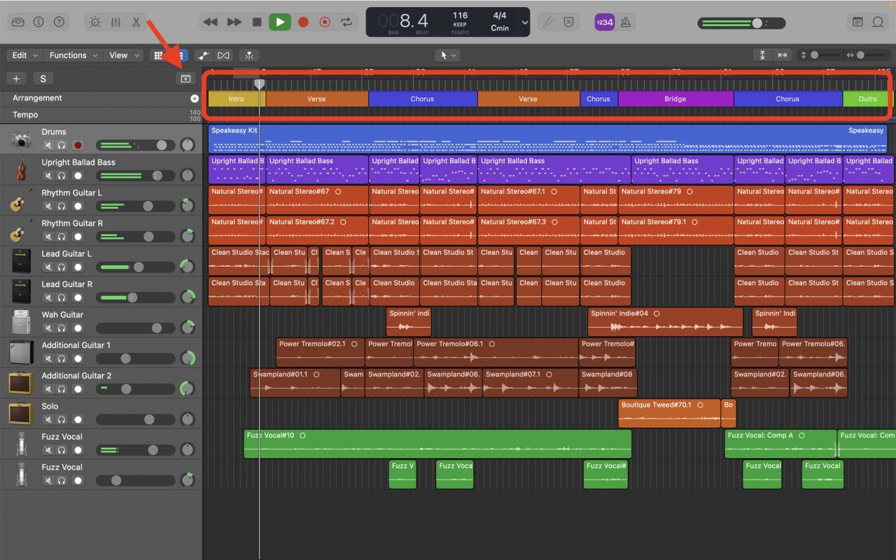Open the Smart Controls panel icon

coord(94,22)
